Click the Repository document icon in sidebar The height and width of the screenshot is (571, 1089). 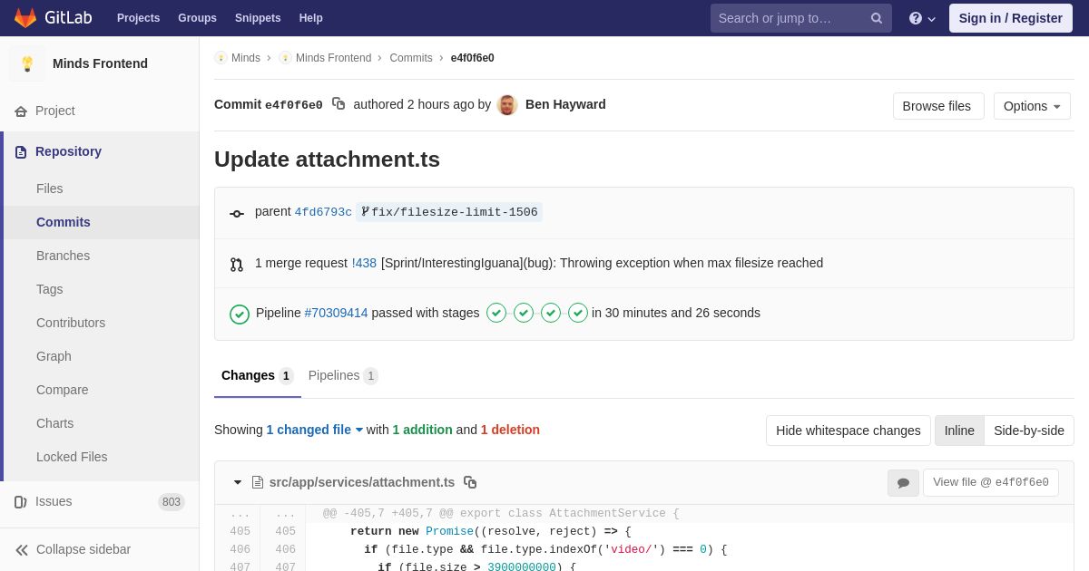point(21,152)
